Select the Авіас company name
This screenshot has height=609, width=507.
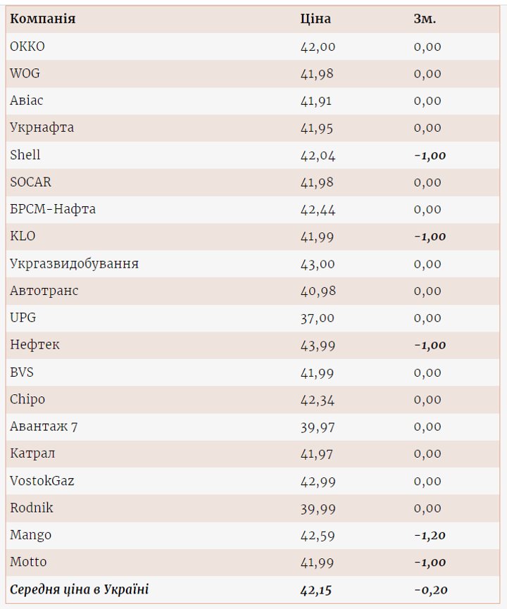[27, 101]
